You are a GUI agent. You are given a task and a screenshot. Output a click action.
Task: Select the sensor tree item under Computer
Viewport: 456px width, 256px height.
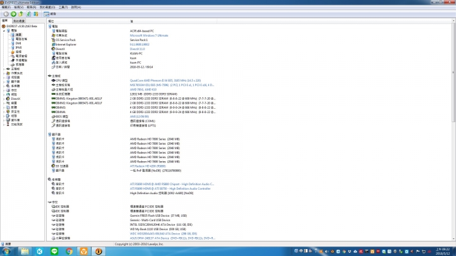coord(18,64)
